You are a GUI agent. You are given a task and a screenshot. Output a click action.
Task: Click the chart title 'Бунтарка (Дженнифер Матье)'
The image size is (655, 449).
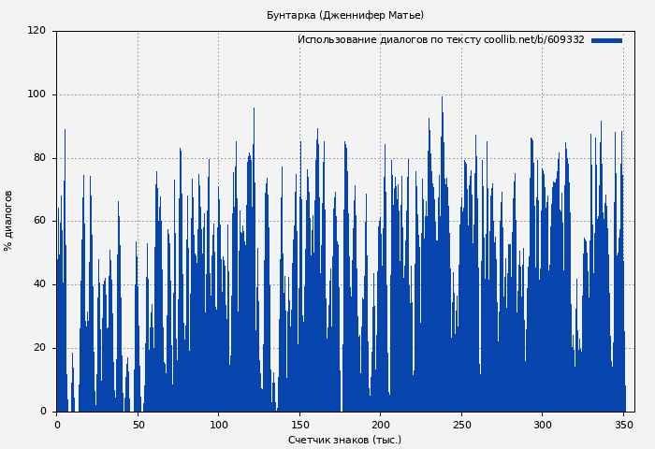(345, 16)
